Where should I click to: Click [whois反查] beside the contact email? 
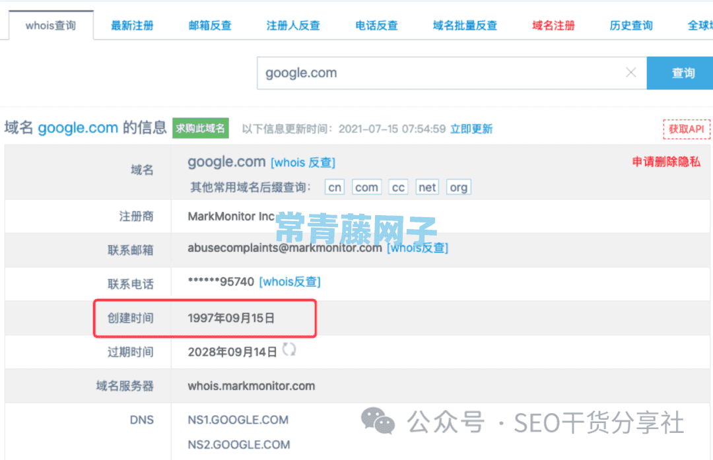point(417,247)
